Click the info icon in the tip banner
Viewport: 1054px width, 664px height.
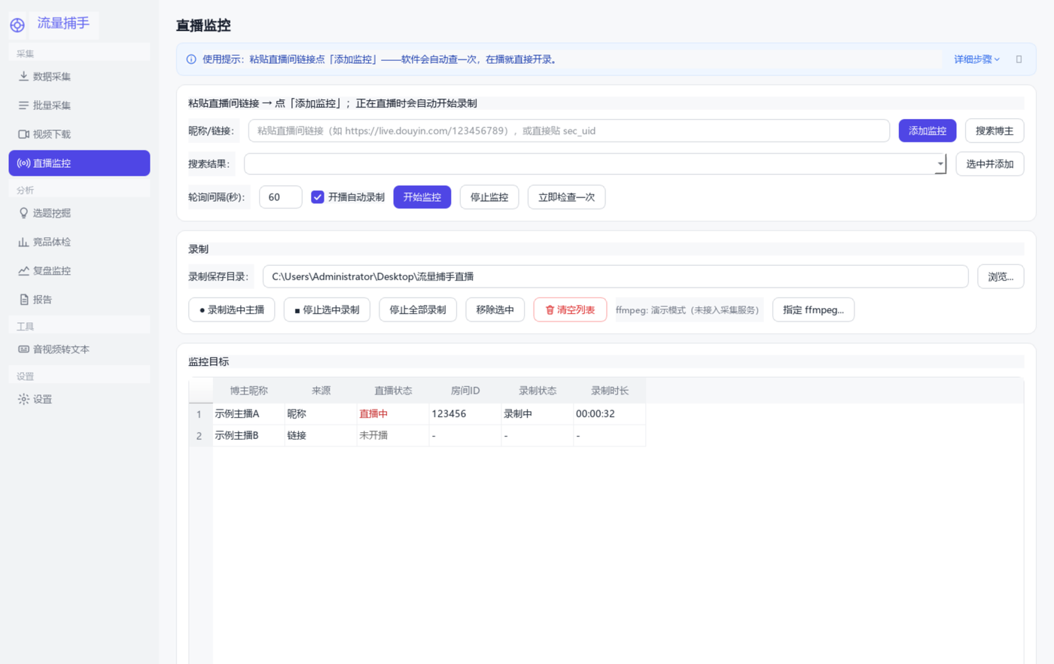[191, 59]
